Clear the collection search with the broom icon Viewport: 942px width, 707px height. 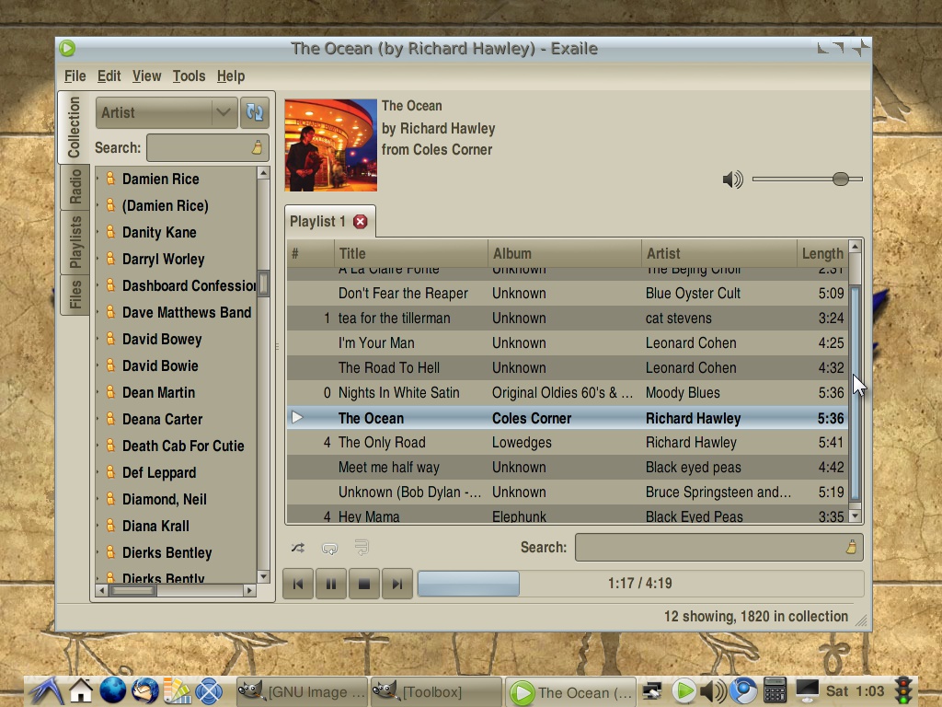pos(258,147)
